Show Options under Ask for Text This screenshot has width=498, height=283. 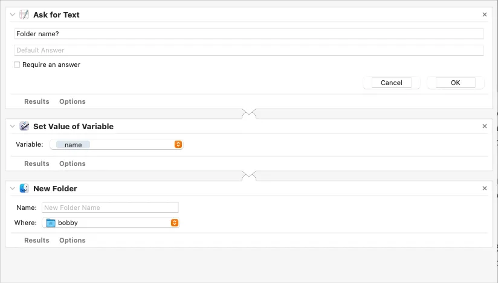point(73,101)
